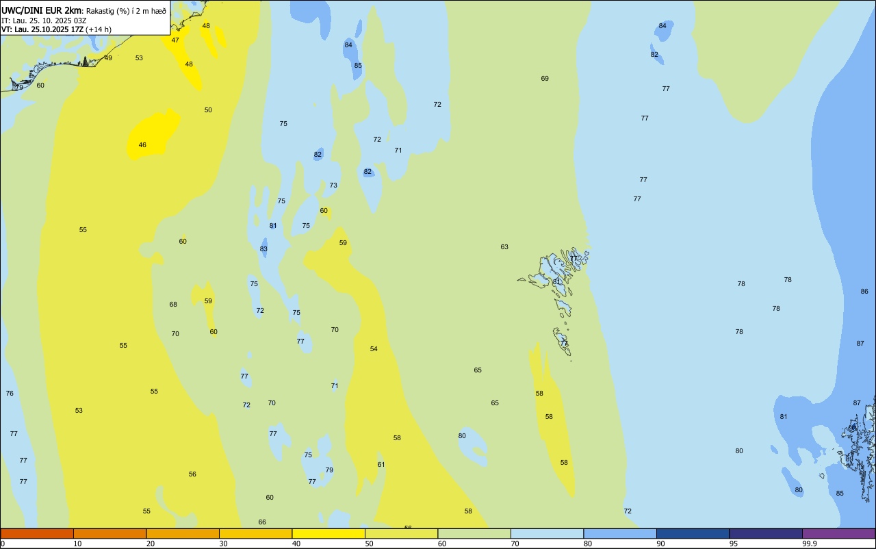Click the humidity value "68" on the map
This screenshot has width=876, height=549.
pyautogui.click(x=173, y=305)
